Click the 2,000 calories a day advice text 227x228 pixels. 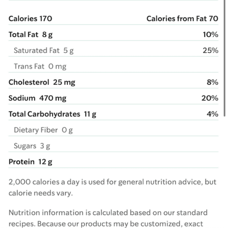(112, 182)
